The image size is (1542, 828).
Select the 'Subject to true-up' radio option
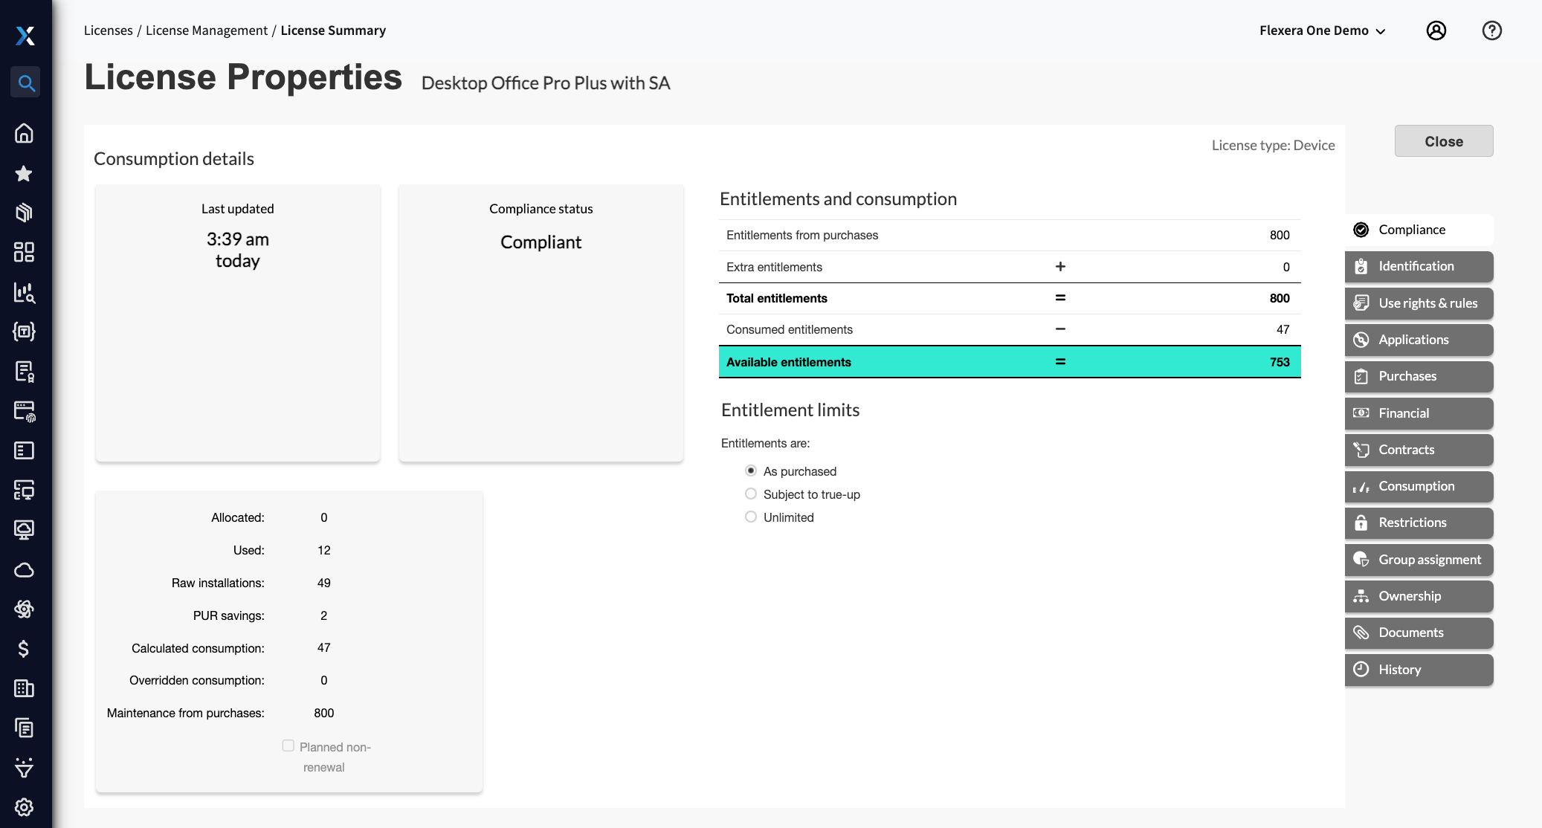click(x=751, y=494)
